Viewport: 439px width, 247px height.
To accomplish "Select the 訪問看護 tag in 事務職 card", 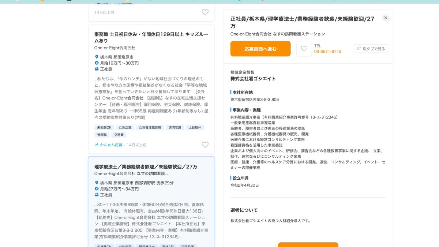I will click(175, 127).
